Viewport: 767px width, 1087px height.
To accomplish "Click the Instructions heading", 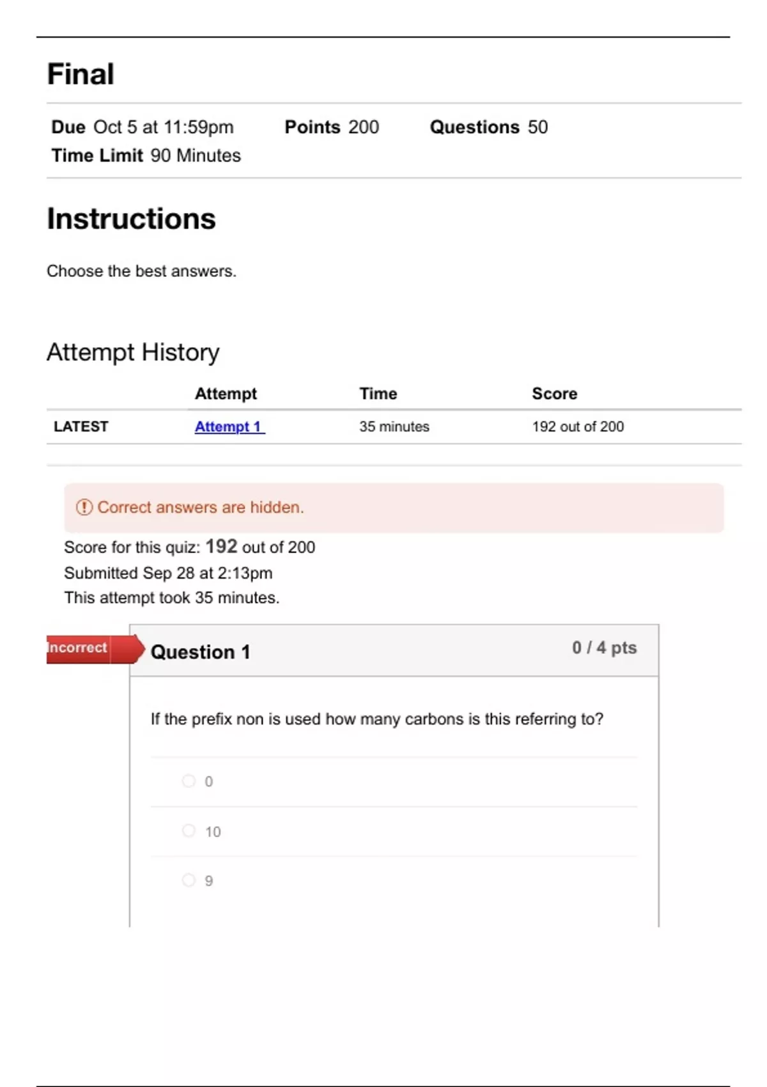I will pos(131,219).
